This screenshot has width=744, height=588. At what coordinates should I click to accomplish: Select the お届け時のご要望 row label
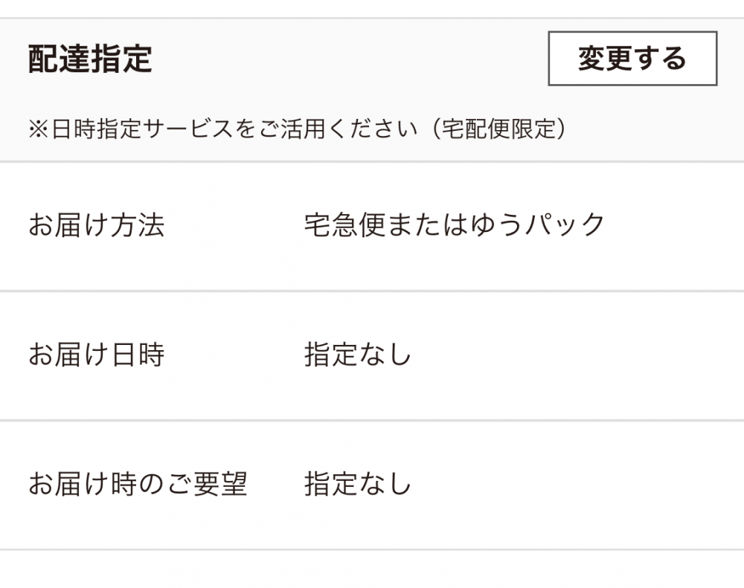coord(138,484)
